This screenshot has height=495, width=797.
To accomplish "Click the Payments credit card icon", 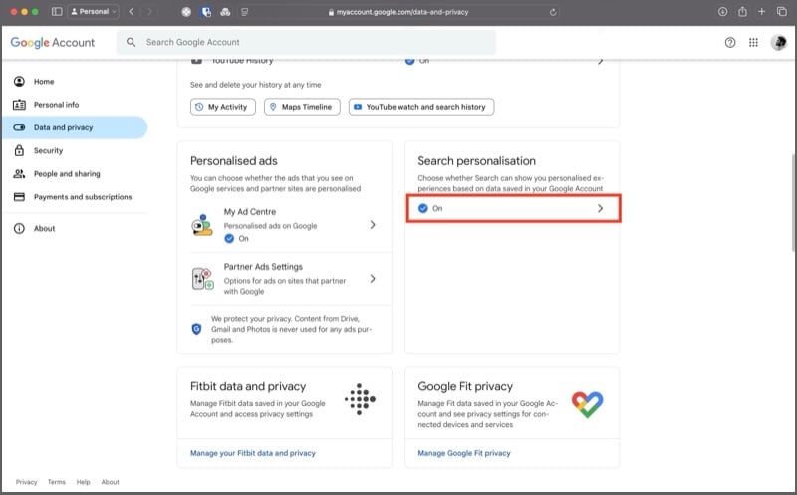I will tap(19, 197).
